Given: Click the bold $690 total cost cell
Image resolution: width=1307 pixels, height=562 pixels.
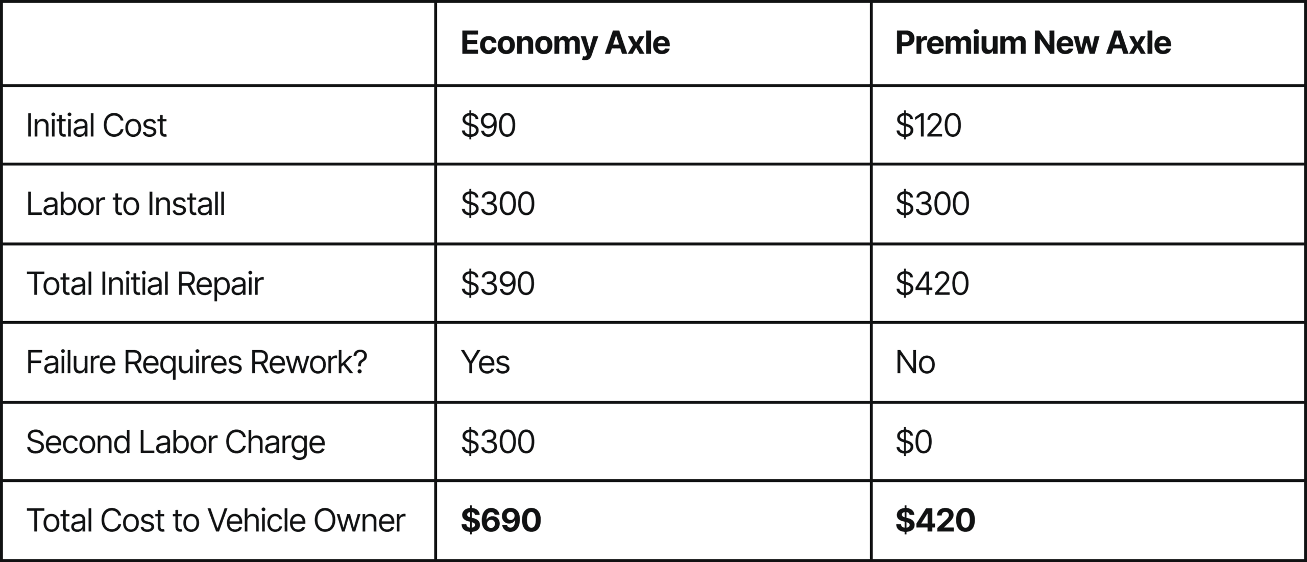Looking at the screenshot, I should point(501,520).
